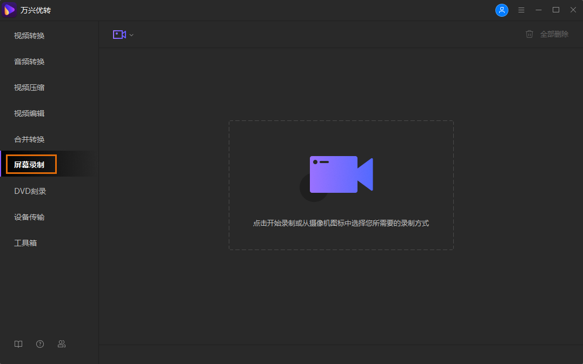
Task: Open the user guide book icon at bottom left
Action: (18, 343)
